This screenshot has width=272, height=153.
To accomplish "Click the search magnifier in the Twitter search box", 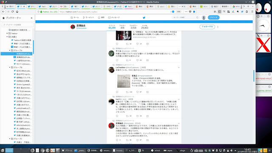I will pyautogui.click(x=197, y=17).
